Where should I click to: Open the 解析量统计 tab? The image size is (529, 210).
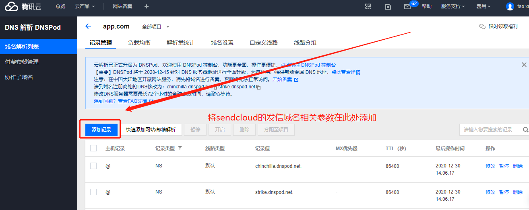tap(181, 43)
